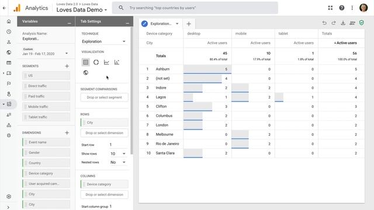374x210 pixels.
Task: Click the City chip under Rows
Action: 104,123
